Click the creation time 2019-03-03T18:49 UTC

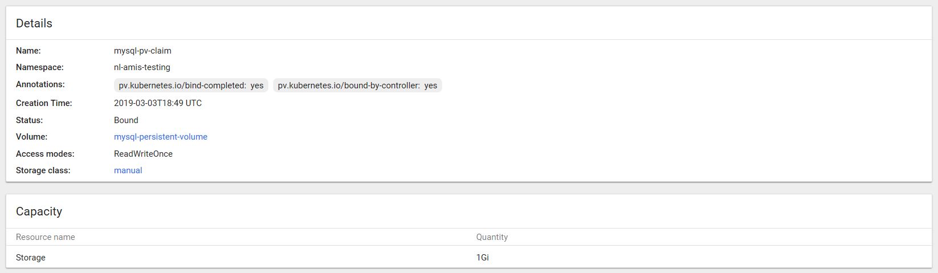[158, 103]
